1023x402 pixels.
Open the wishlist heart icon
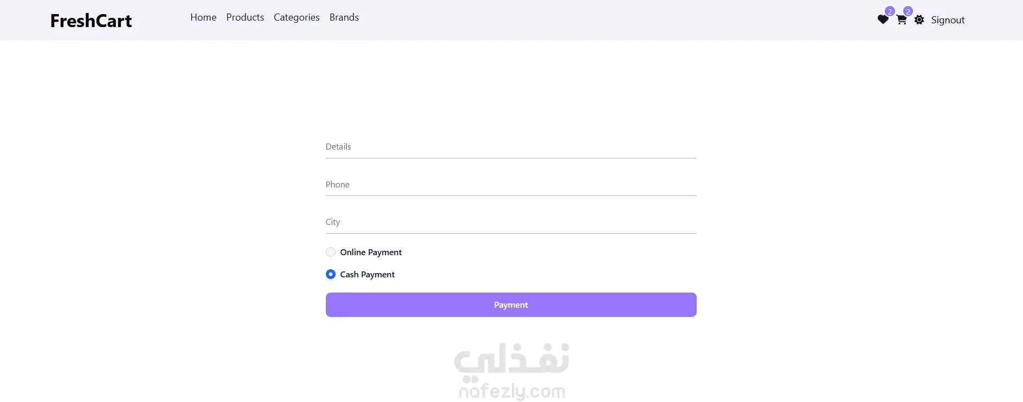883,20
